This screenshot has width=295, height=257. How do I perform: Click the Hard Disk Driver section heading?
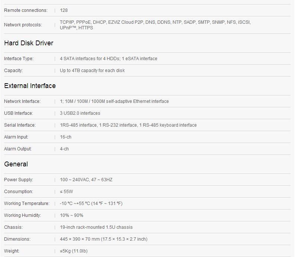click(29, 43)
